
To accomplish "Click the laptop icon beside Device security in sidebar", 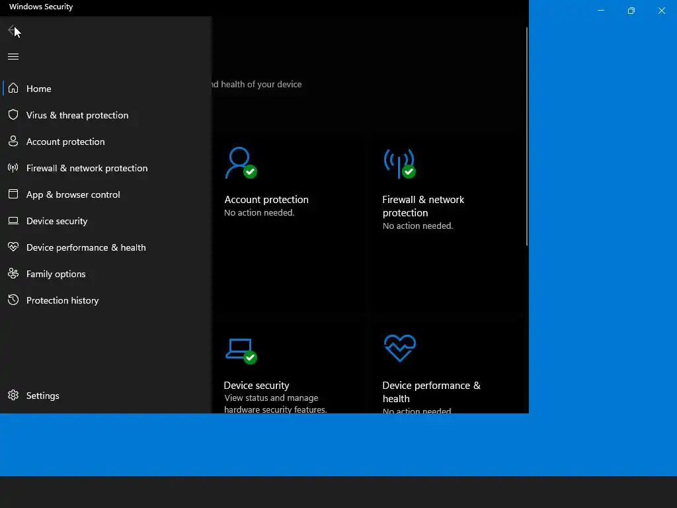I will coord(13,221).
